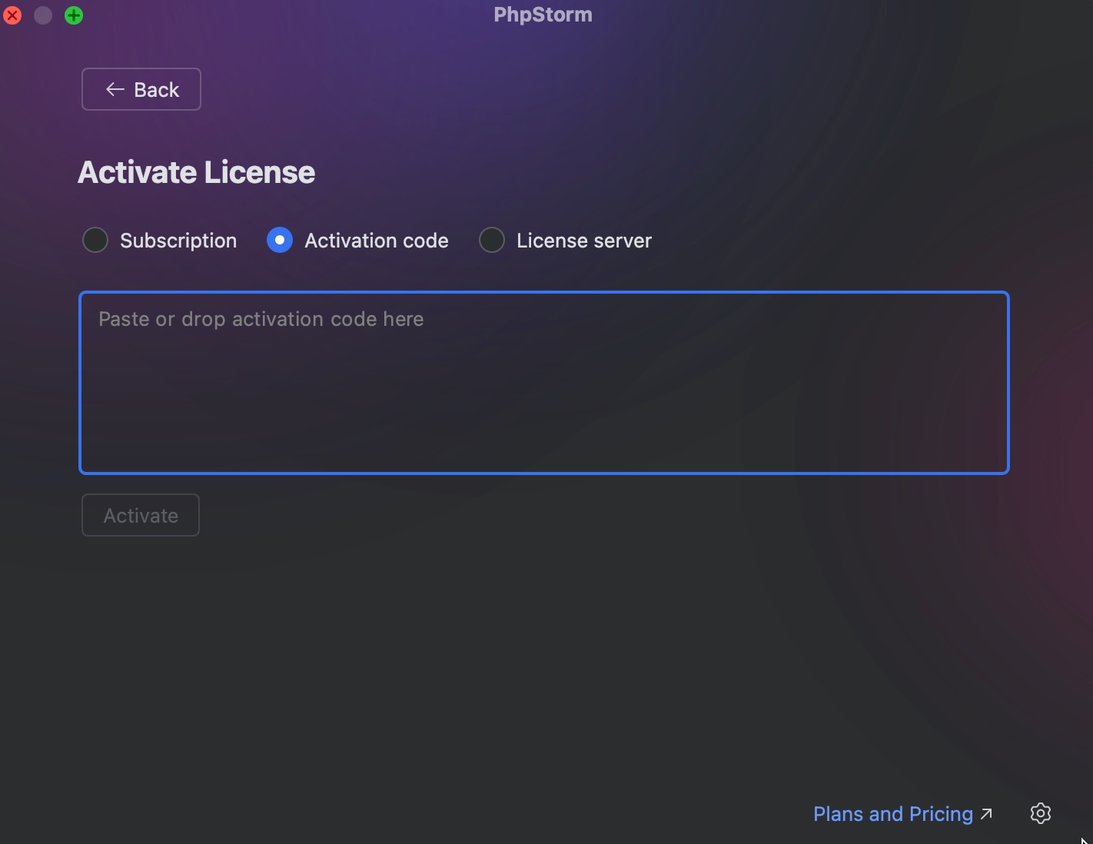Click the "Subscription" option label
Viewport: 1093px width, 844px height.
(178, 241)
